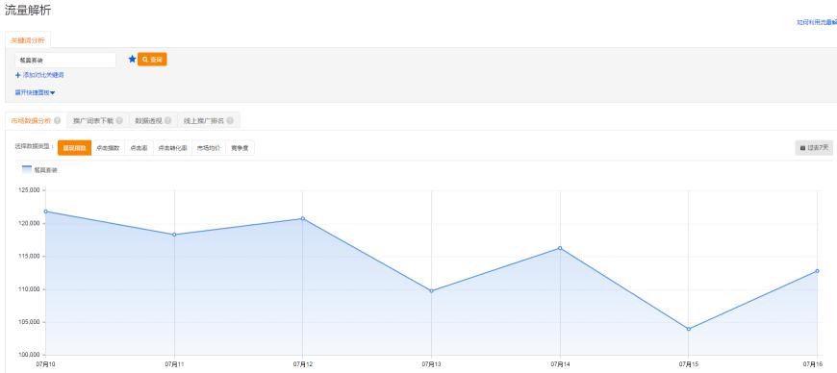
Task: Toggle the 餐具套装 legend series swatch
Action: (x=27, y=170)
